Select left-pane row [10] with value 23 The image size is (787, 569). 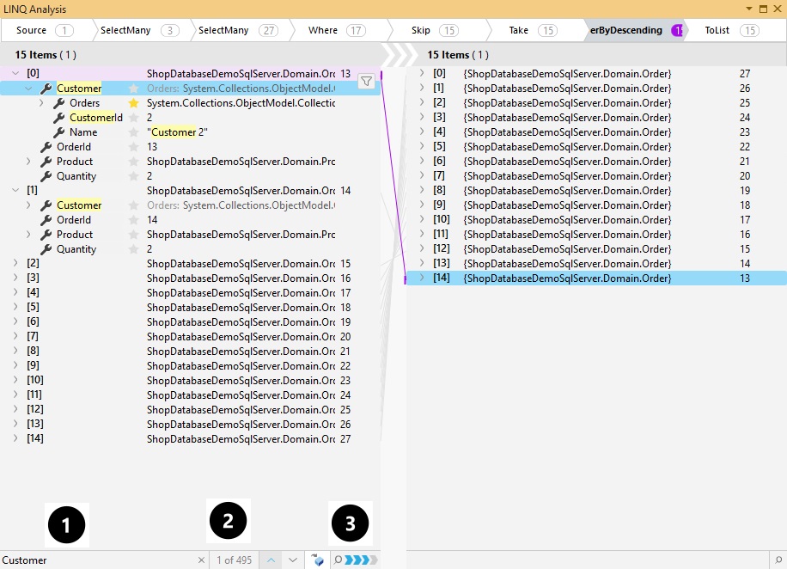(190, 380)
